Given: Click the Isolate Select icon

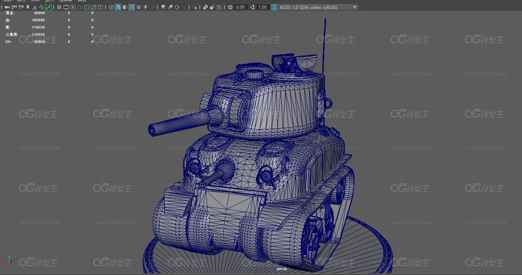Looking at the screenshot, I should click(x=195, y=7).
